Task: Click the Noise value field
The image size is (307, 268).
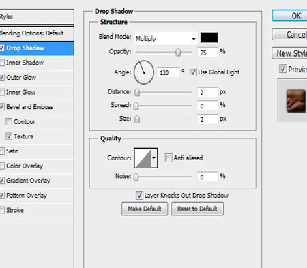Action: coord(207,177)
